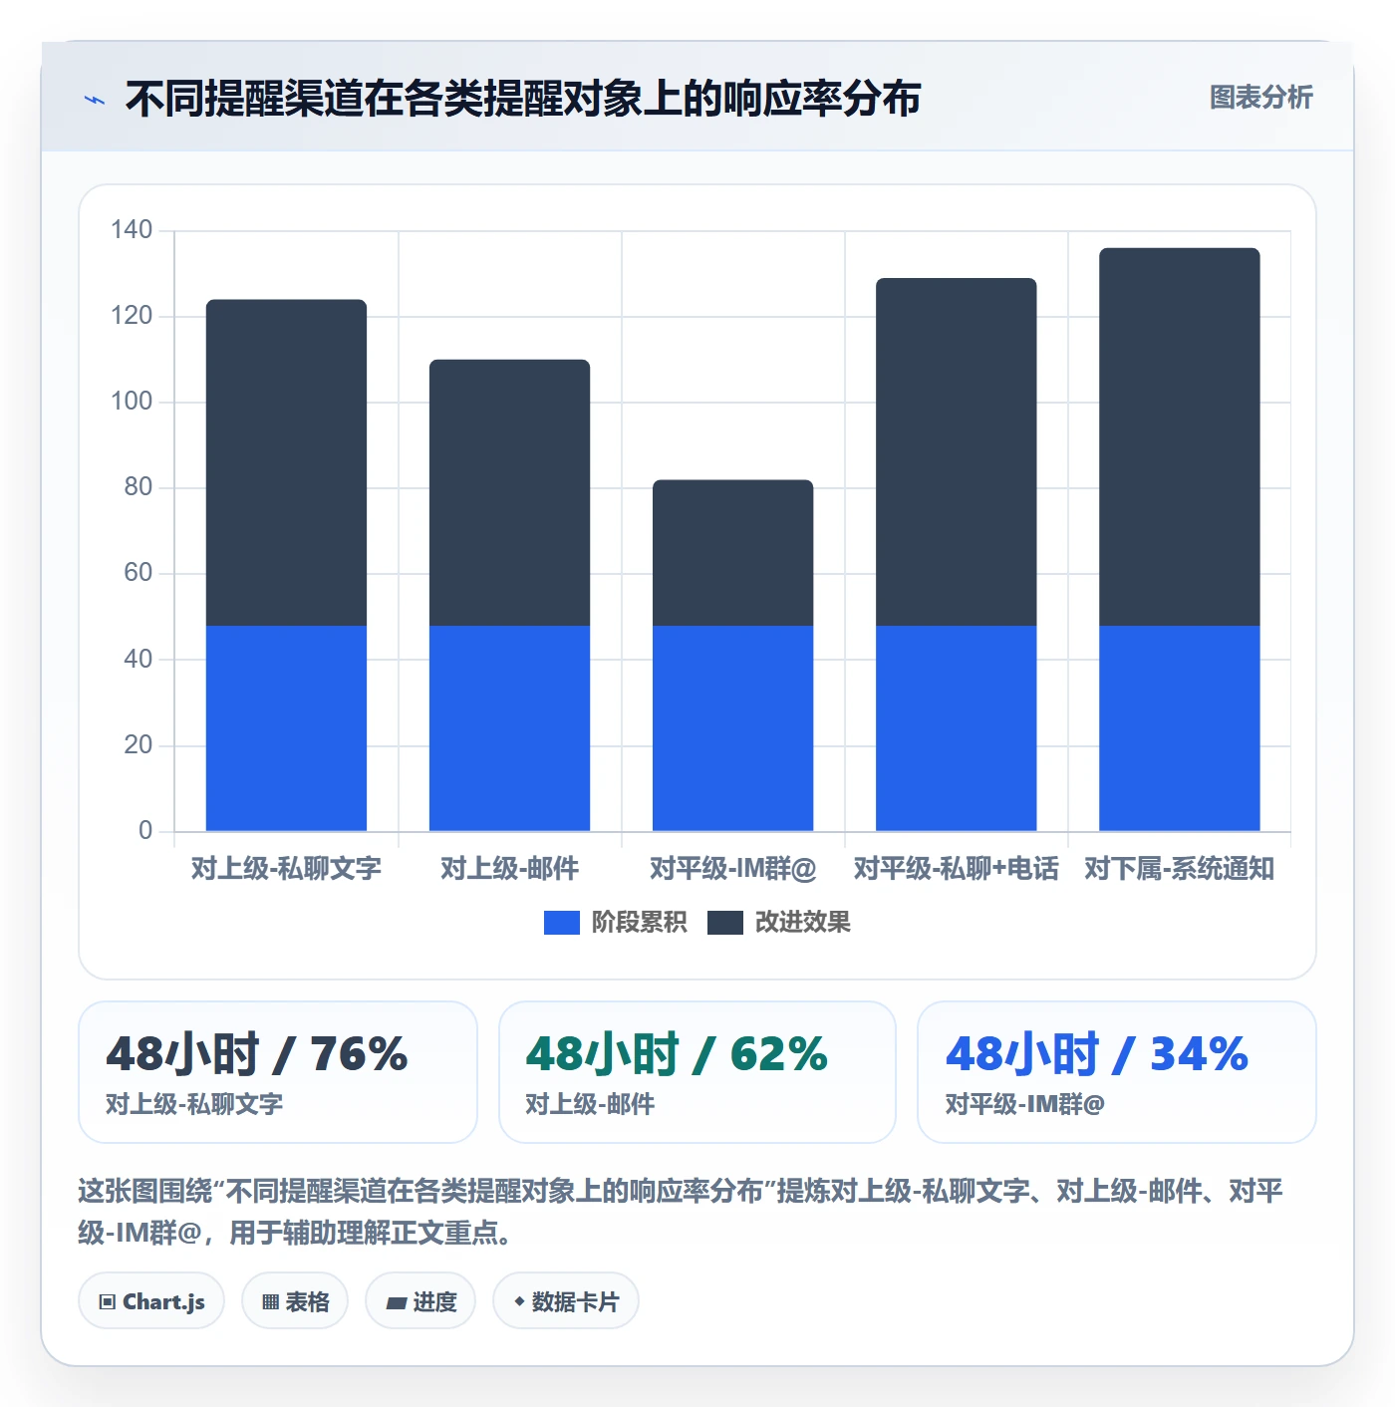Click the lightning icon beside the title
The width and height of the screenshot is (1395, 1407).
click(95, 100)
